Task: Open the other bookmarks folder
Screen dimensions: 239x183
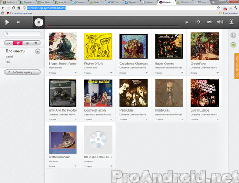Action: tap(228, 13)
